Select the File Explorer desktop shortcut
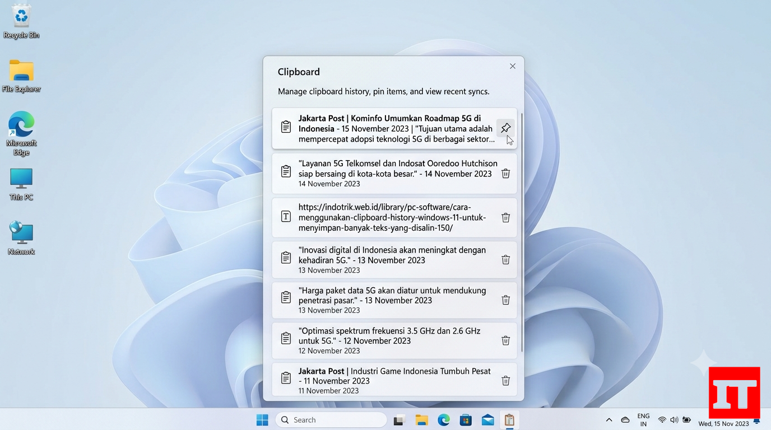This screenshot has height=430, width=771. point(21,76)
